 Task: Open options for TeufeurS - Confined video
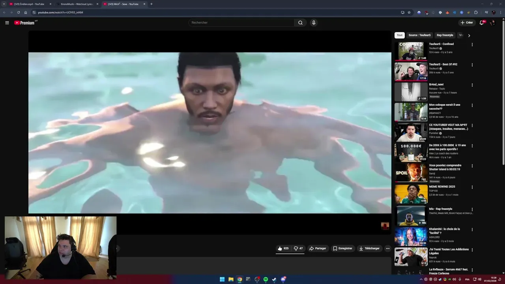(472, 45)
